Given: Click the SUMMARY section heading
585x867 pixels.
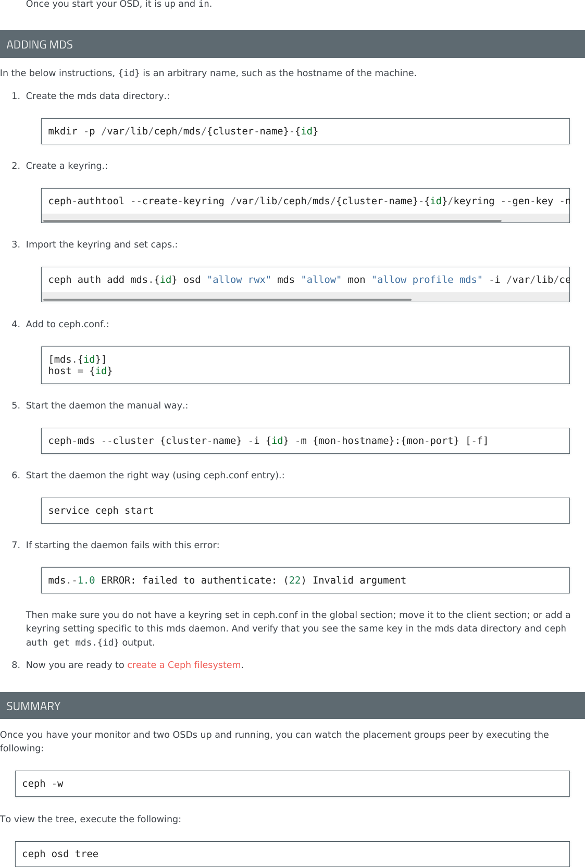Looking at the screenshot, I should tap(33, 706).
